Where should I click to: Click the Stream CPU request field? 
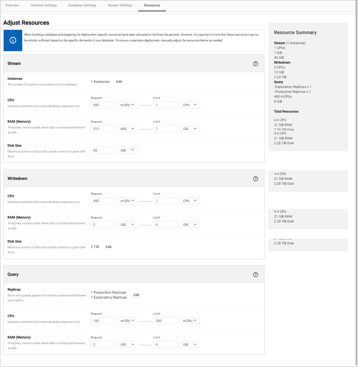[x=103, y=105]
